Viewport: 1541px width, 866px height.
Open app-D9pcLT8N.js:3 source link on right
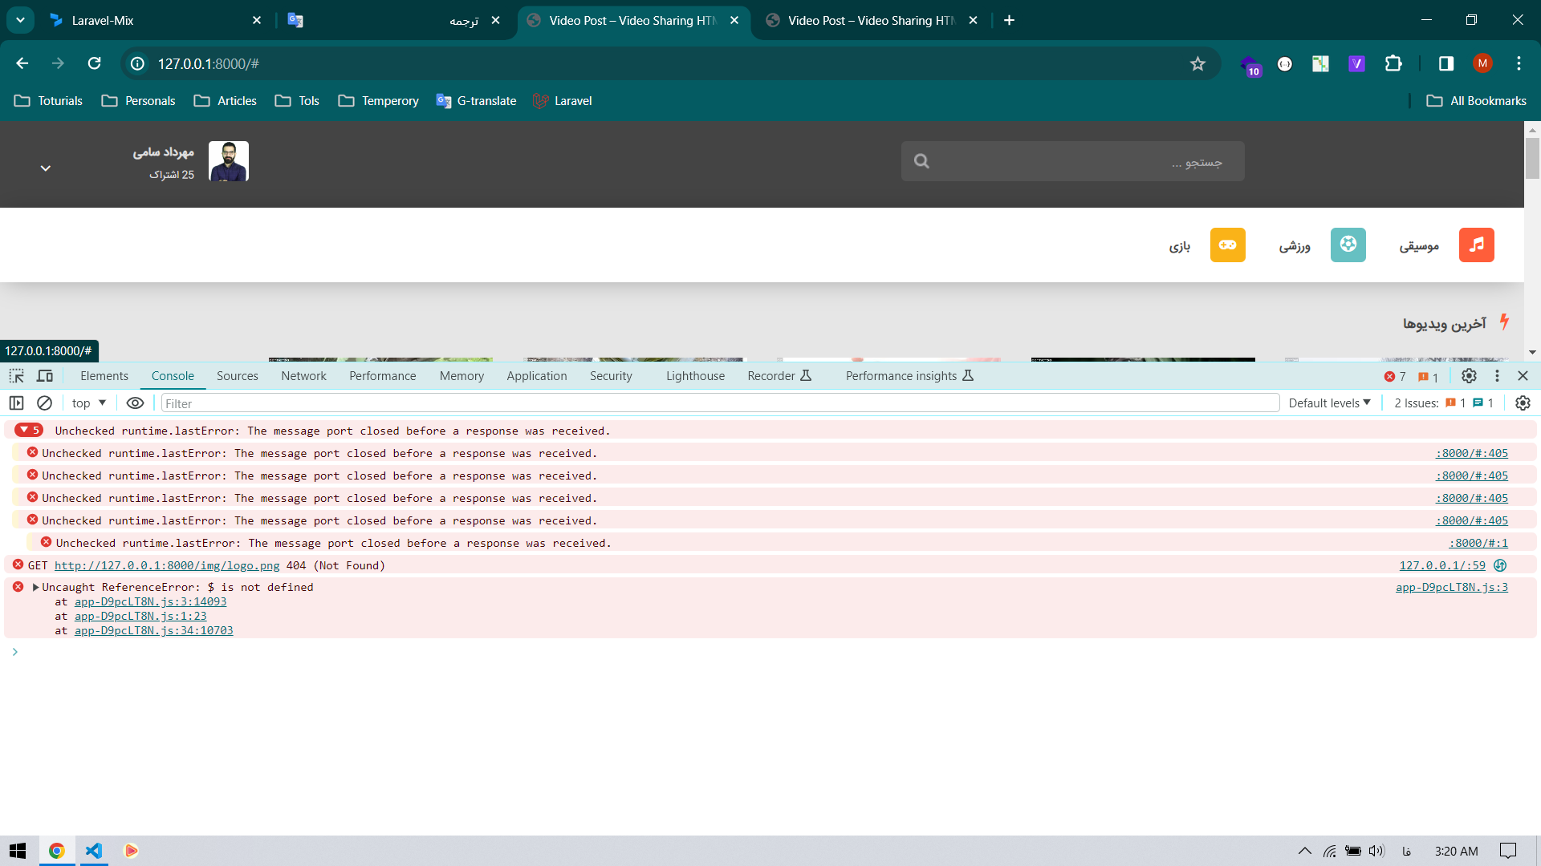1451,587
